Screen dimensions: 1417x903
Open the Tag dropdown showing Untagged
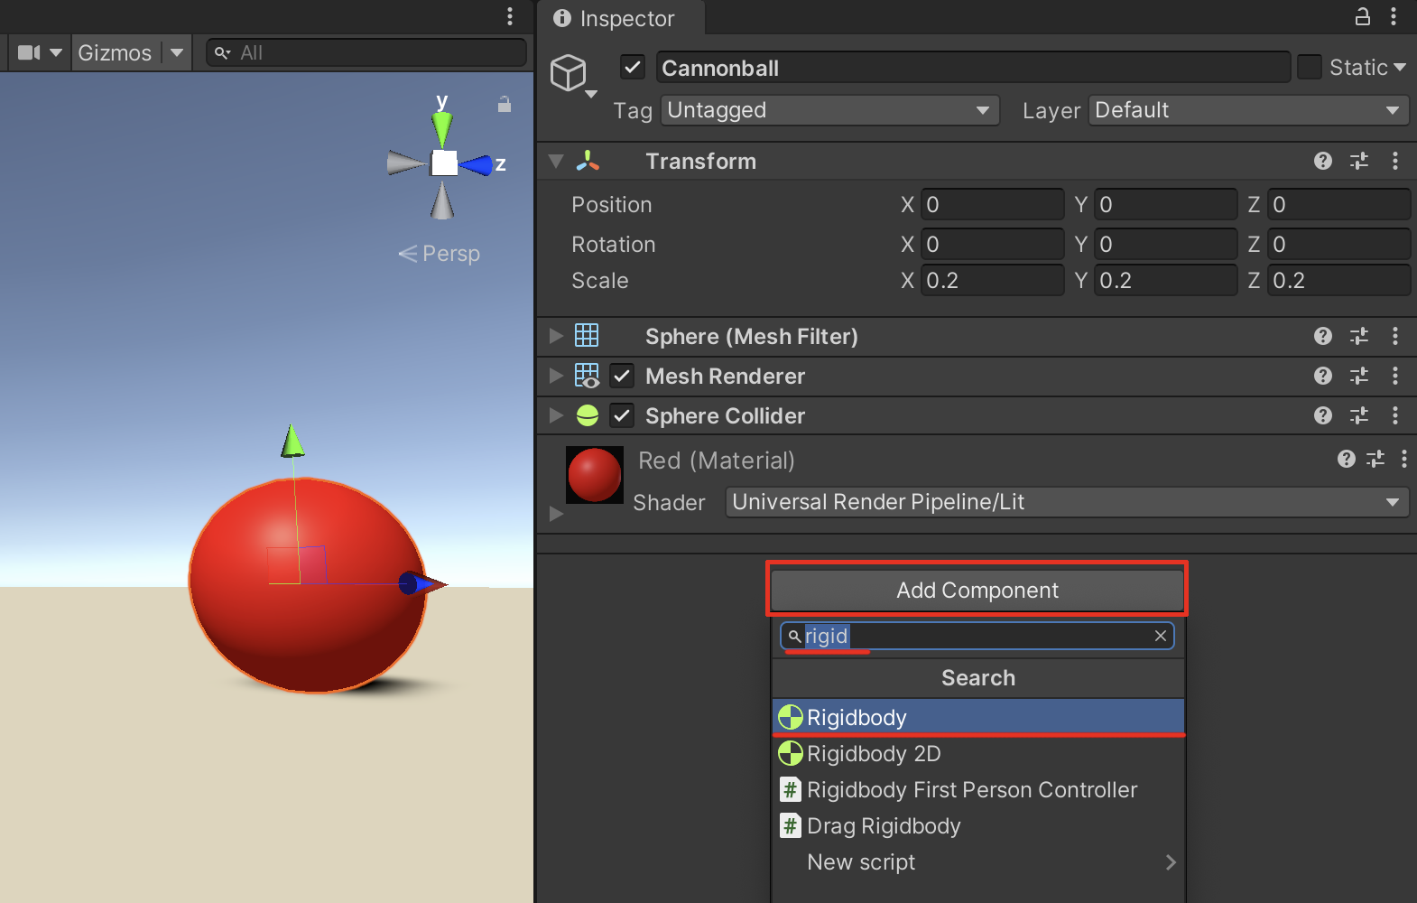pos(829,110)
